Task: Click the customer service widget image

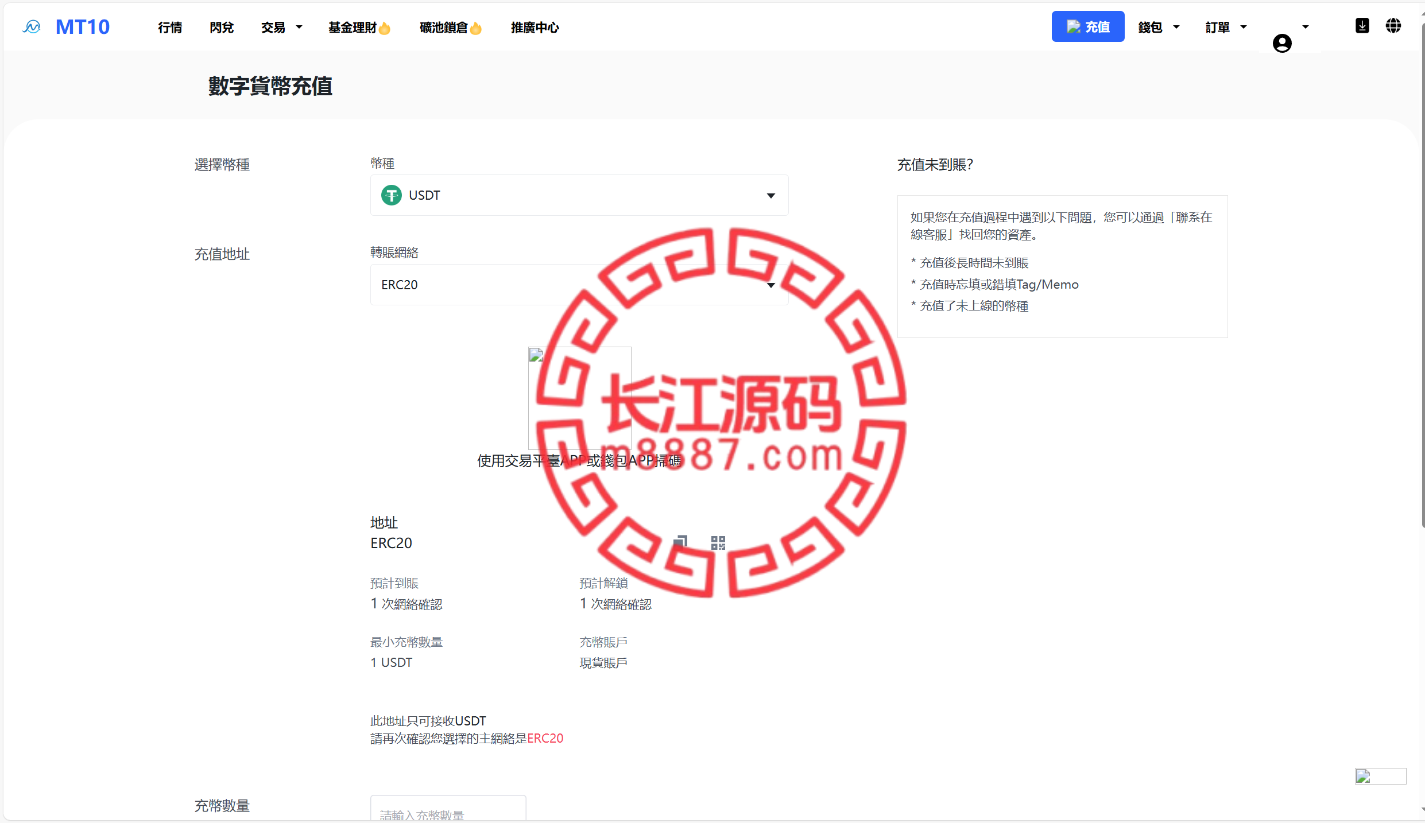Action: pyautogui.click(x=1380, y=776)
